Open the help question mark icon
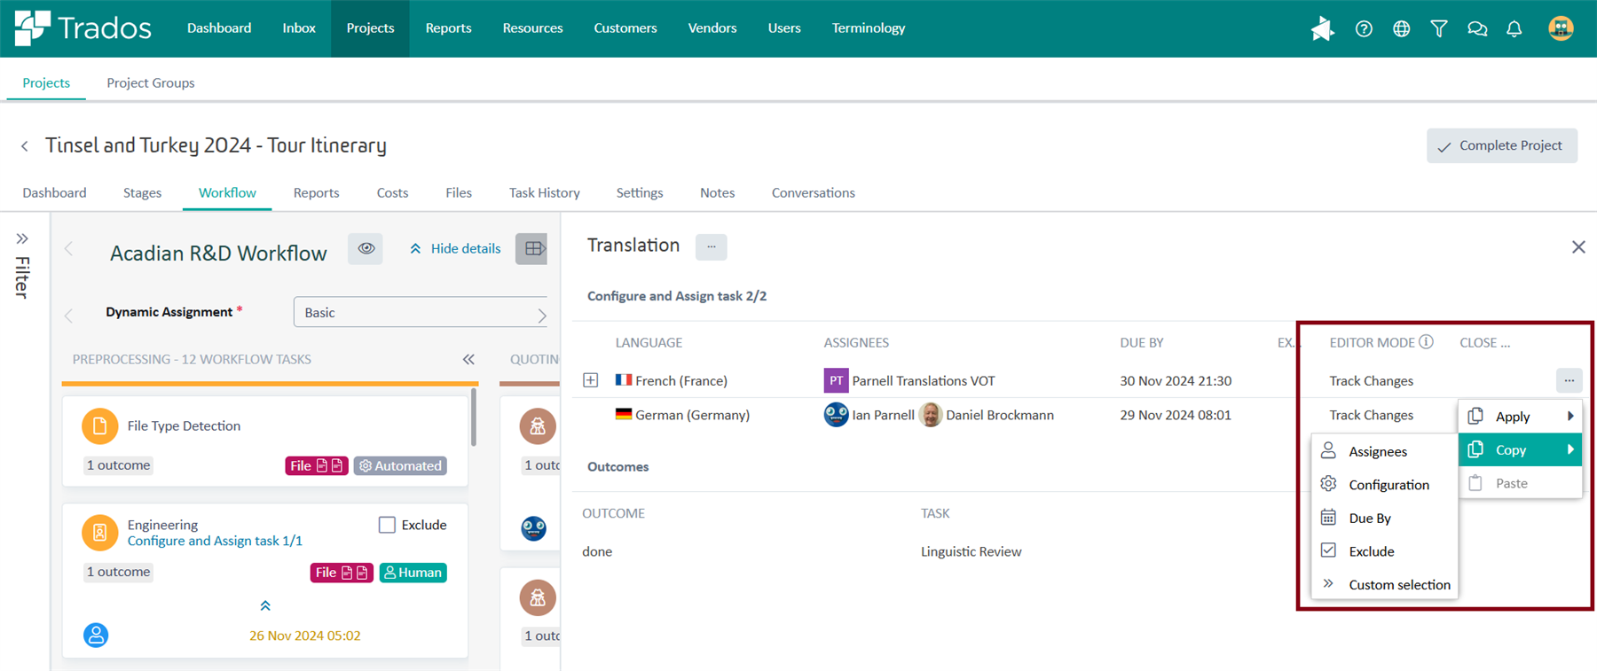This screenshot has width=1597, height=671. 1364,28
